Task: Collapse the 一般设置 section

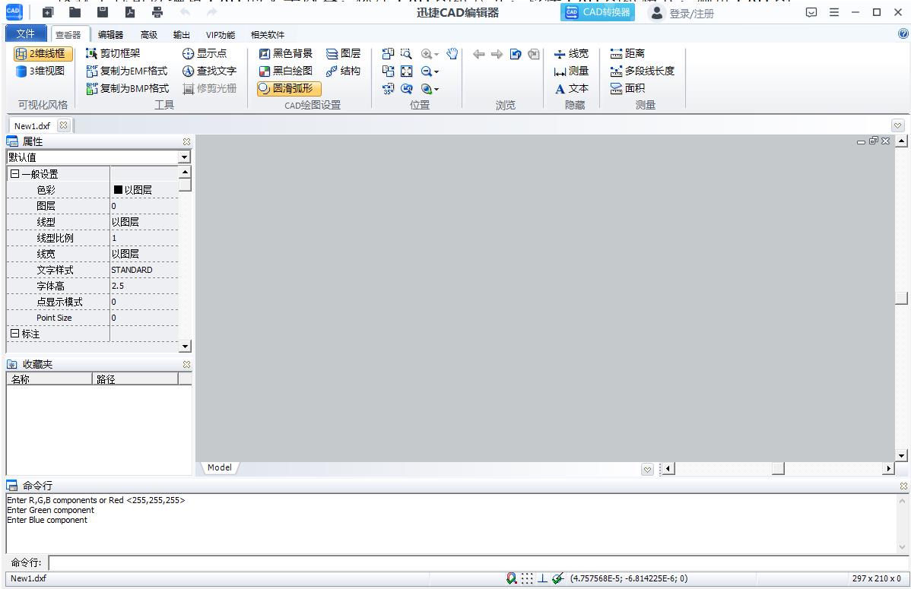Action: (x=15, y=174)
